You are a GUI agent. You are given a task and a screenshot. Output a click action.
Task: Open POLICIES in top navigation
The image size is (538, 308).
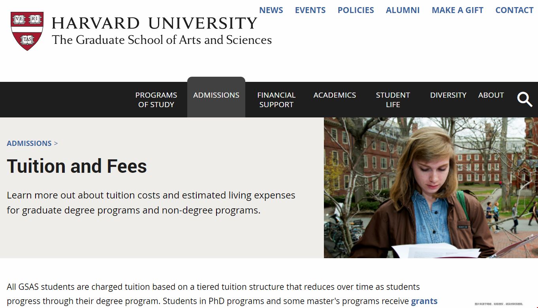tap(356, 10)
